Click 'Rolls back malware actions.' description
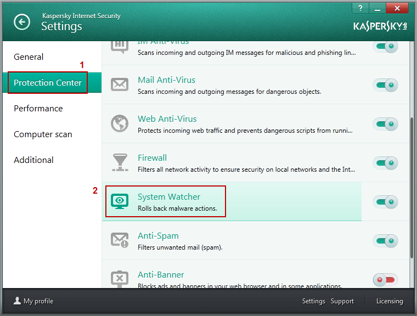Screen dimensions: 417x316 click(x=177, y=208)
